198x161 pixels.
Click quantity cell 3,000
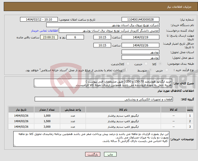[47, 127]
